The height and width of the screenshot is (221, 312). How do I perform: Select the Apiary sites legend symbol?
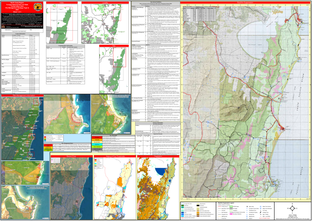[x=247, y=207]
